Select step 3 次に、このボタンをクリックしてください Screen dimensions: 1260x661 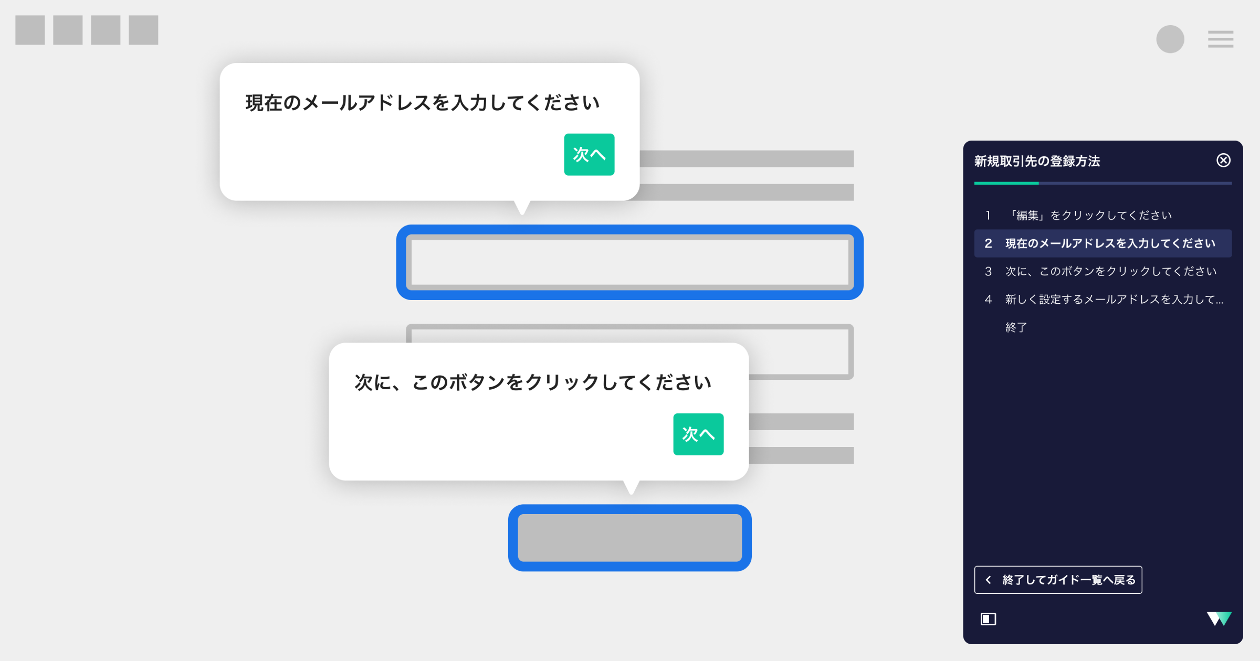1102,271
